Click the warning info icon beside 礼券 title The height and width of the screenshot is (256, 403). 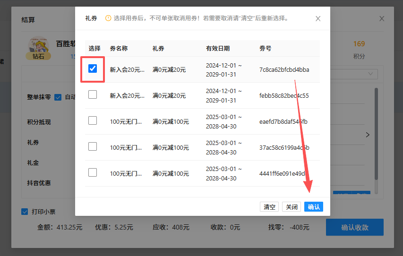point(108,18)
